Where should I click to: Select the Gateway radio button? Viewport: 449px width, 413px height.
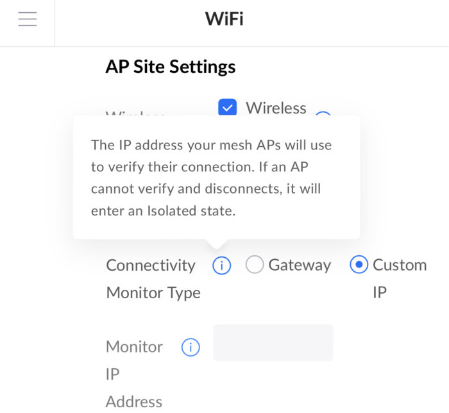click(x=255, y=265)
